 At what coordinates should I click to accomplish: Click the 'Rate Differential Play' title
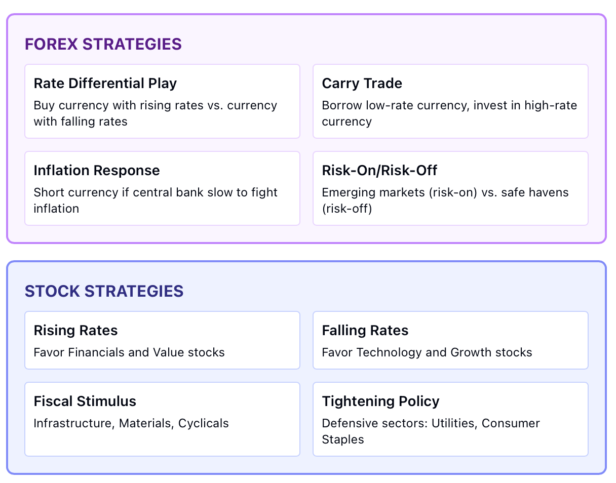click(x=105, y=84)
